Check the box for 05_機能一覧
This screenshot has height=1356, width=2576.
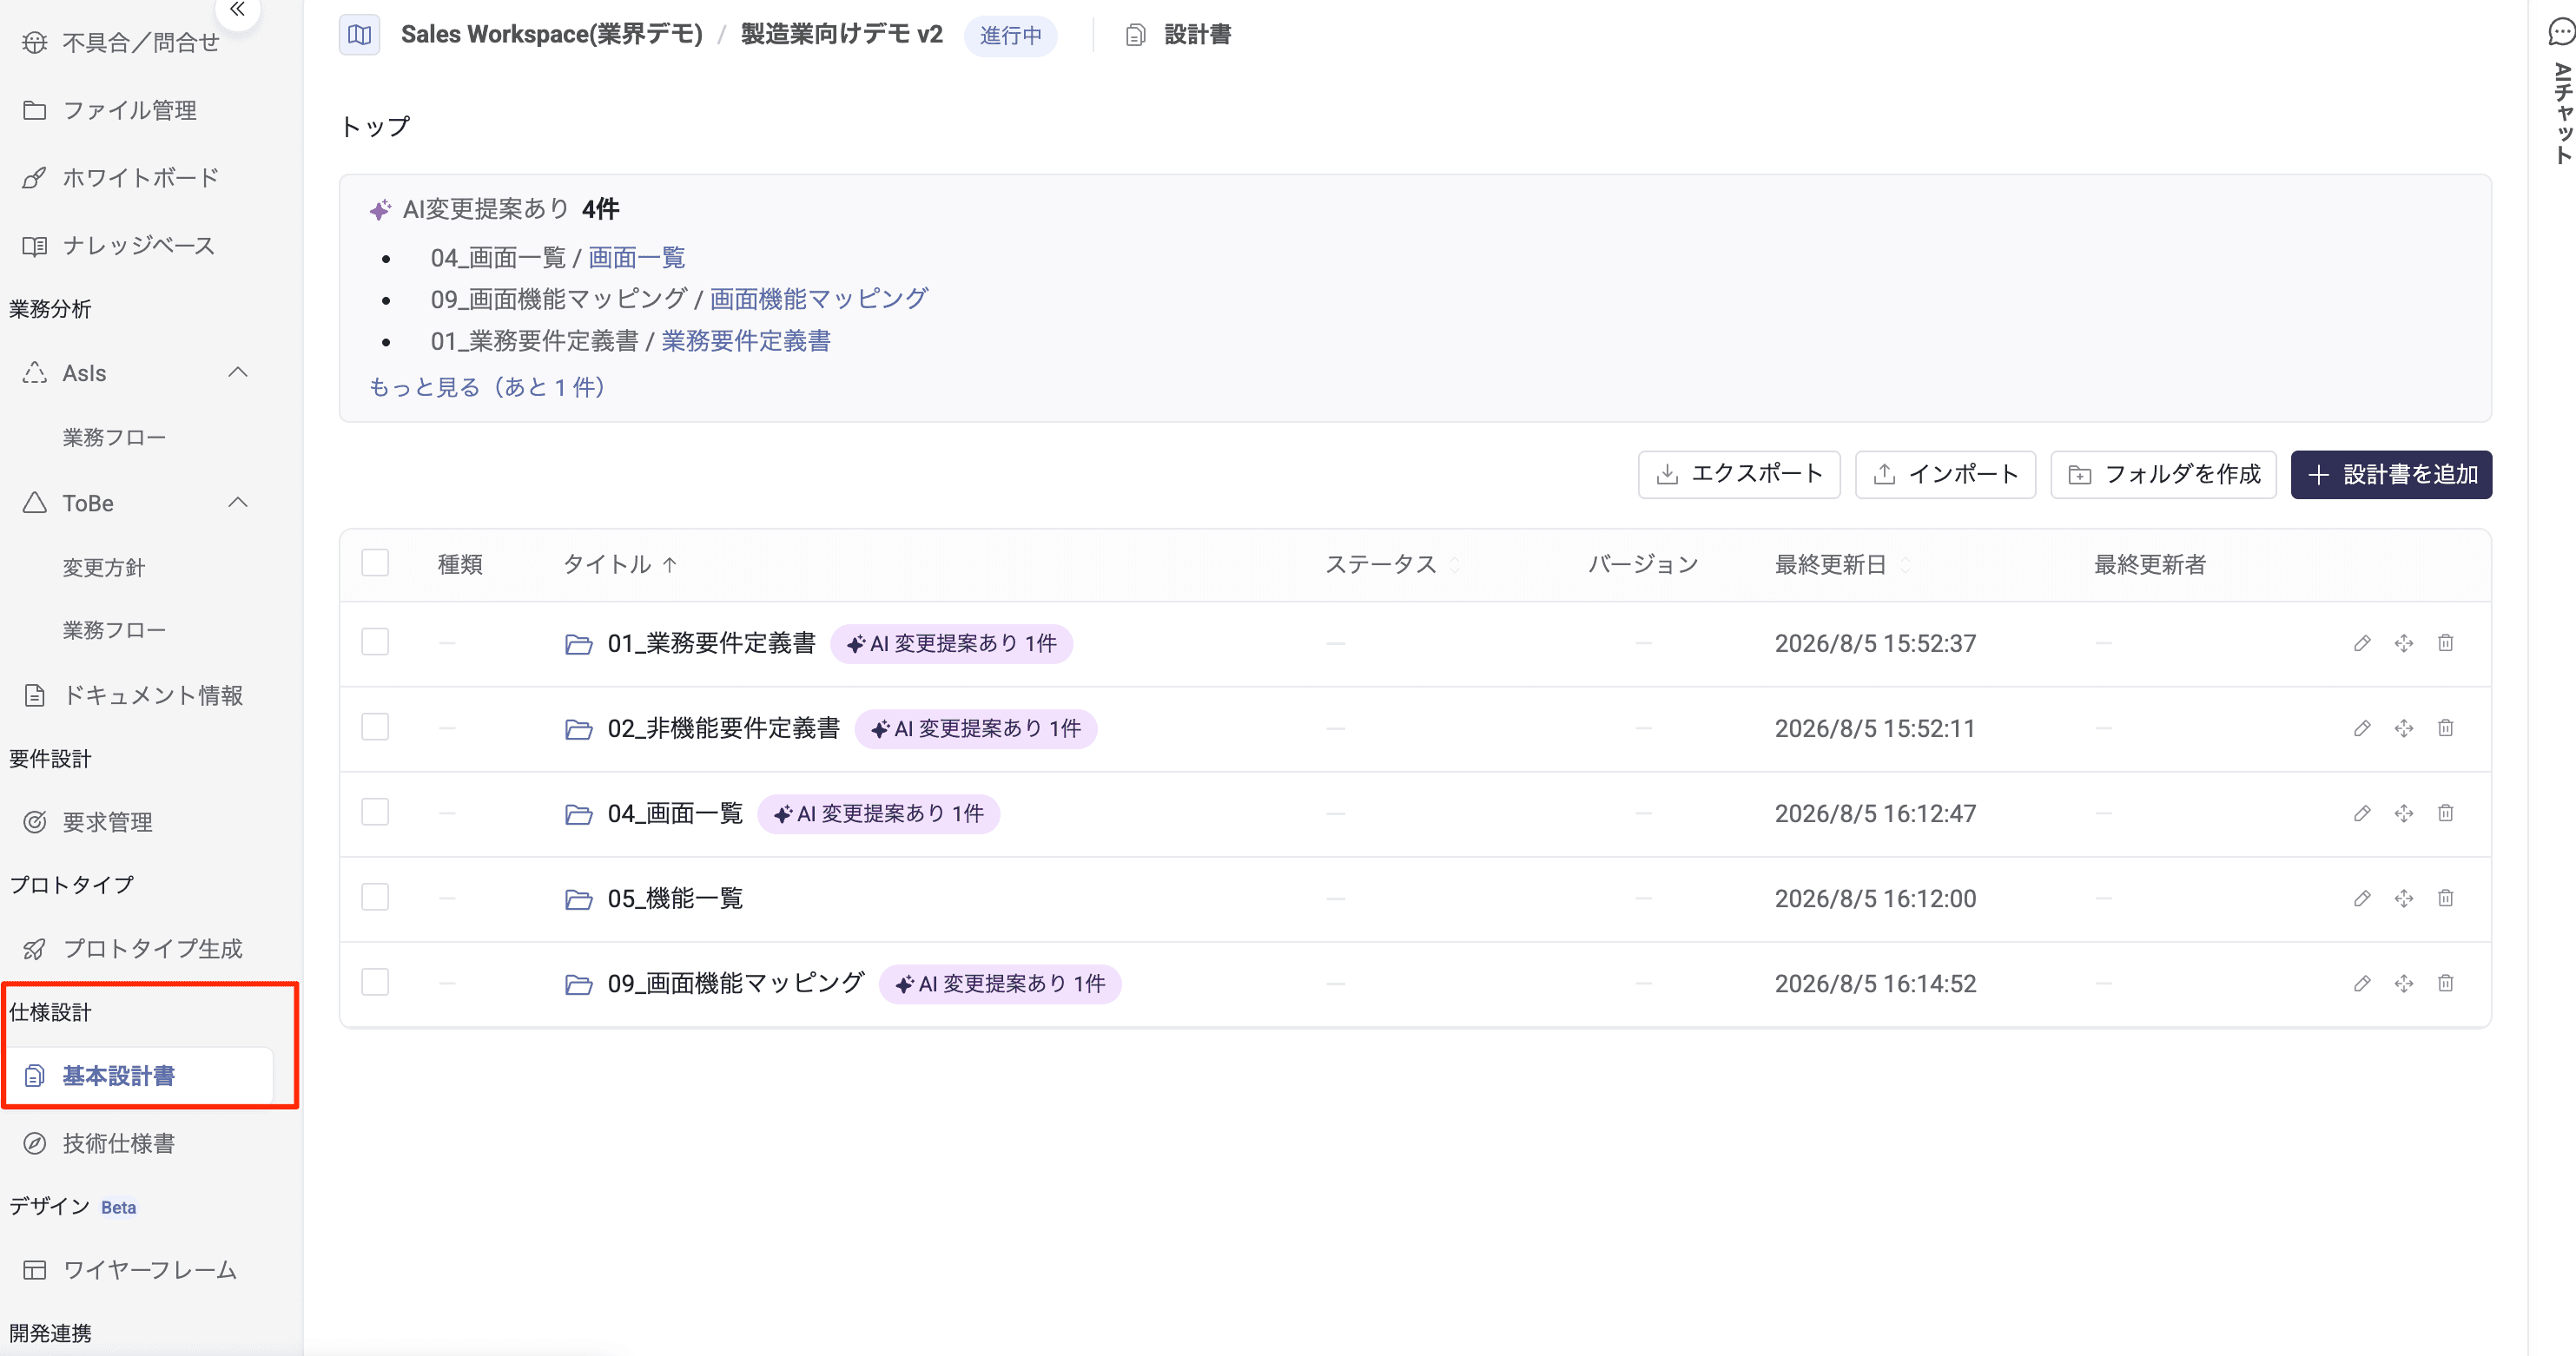pos(375,897)
